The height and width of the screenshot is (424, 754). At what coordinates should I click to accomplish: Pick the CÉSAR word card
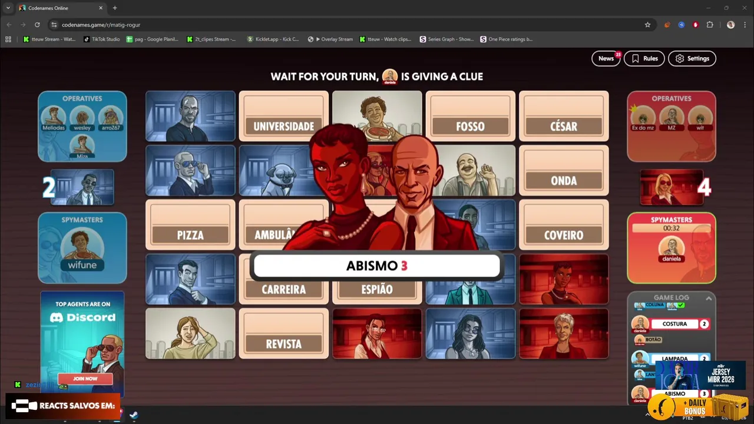pyautogui.click(x=564, y=116)
